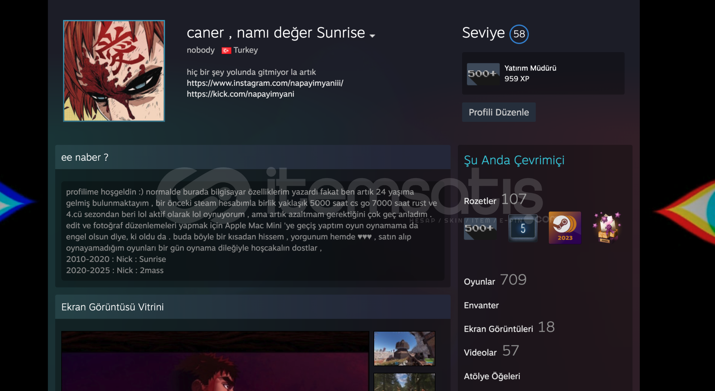Click the profile name 'caner , namı değer Sunrise'
Image resolution: width=715 pixels, height=391 pixels.
pos(276,33)
